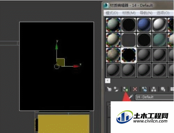Viewport: 174px width, 133px height.
Task: Select the black sphere slot in first row
Action: click(x=129, y=25)
